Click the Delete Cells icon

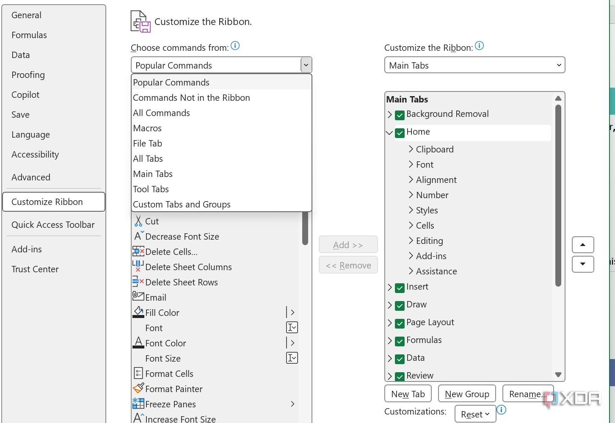click(138, 252)
